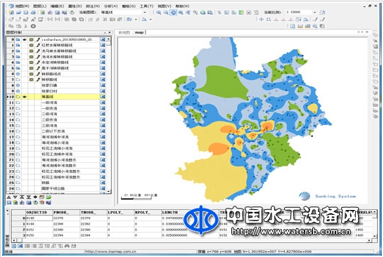Click the save disk icon under layer list
The width and height of the screenshot is (384, 257).
(x=9, y=203)
